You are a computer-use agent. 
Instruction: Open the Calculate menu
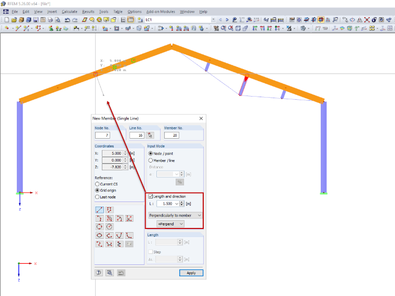click(x=70, y=11)
